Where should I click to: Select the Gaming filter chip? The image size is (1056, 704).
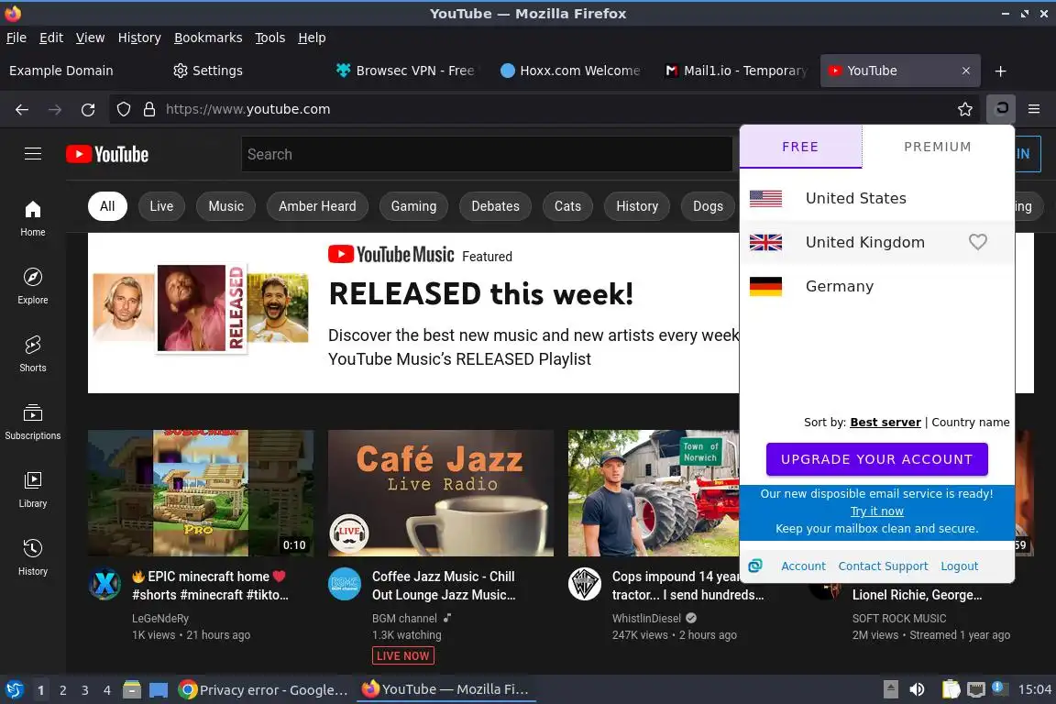(x=413, y=206)
